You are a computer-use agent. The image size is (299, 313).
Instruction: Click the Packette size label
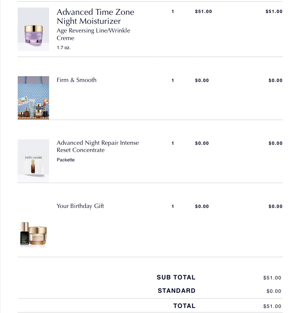pos(65,160)
